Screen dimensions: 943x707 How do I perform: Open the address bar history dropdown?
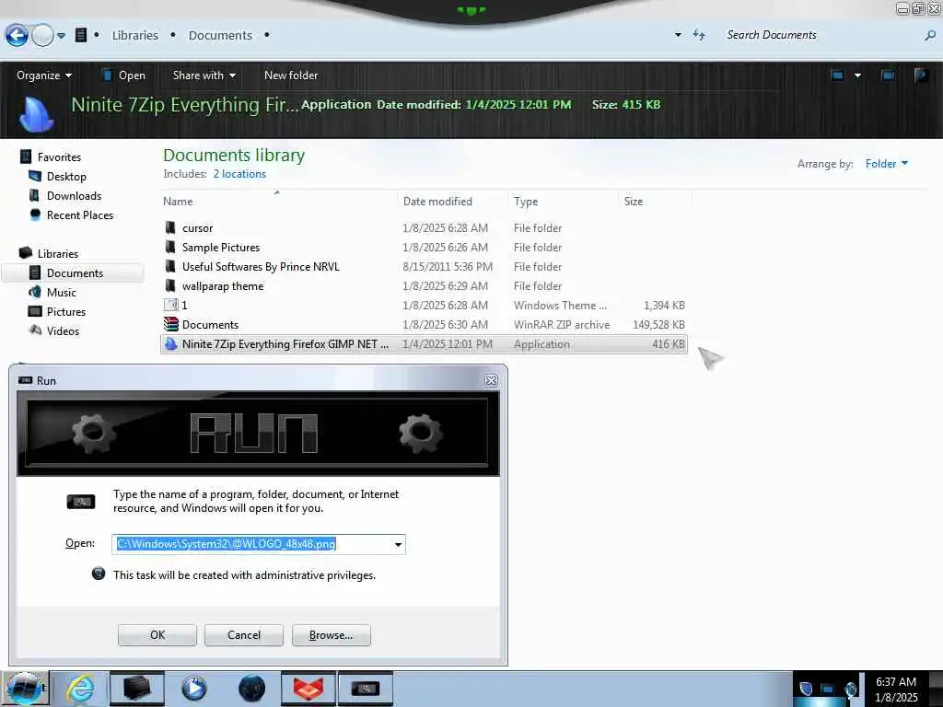click(678, 35)
